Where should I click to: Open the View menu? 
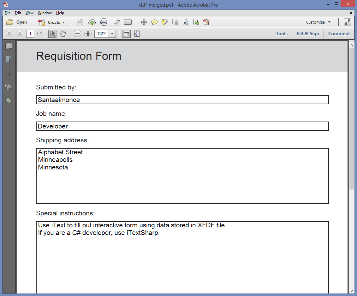click(x=29, y=13)
